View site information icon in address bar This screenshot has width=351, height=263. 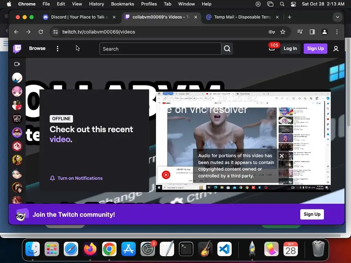(55, 32)
